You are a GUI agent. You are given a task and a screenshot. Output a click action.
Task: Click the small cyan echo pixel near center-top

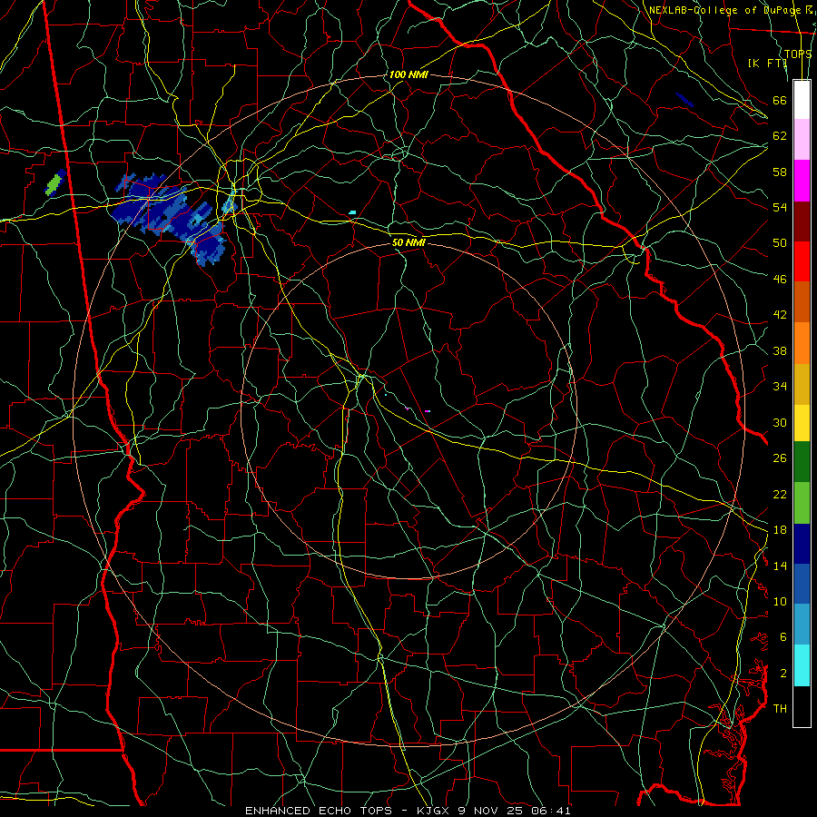[x=353, y=212]
